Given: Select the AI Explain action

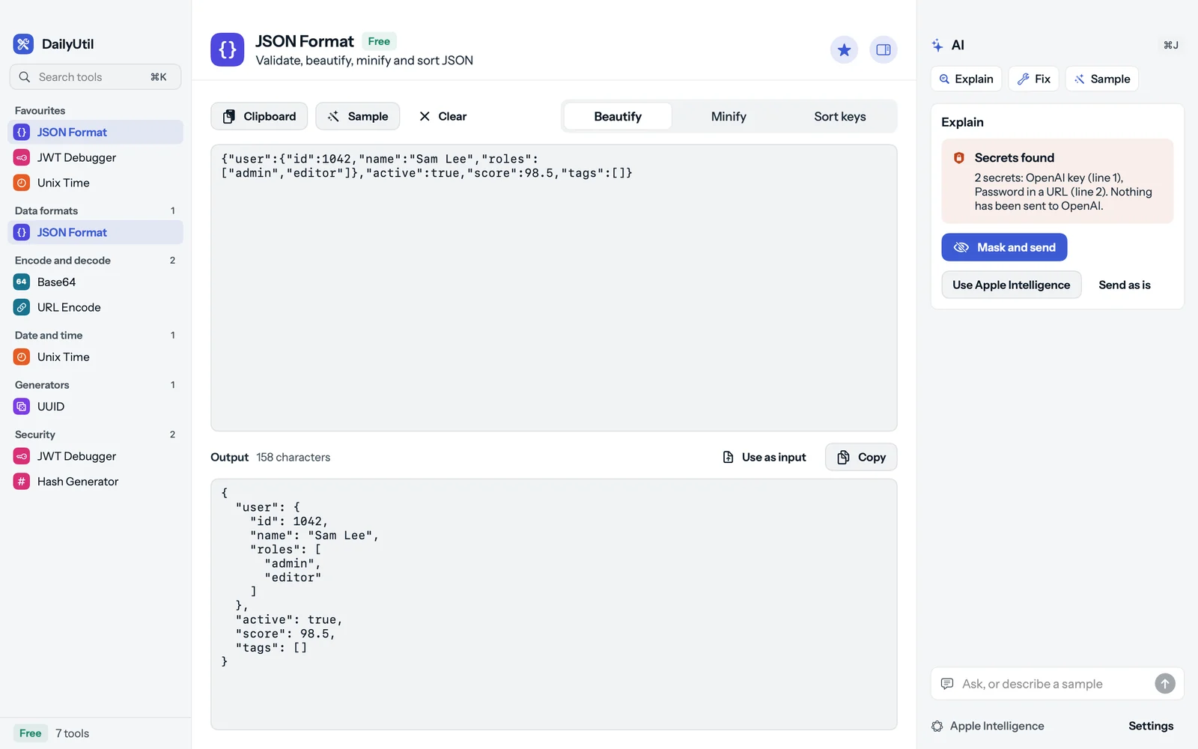Looking at the screenshot, I should 966,79.
